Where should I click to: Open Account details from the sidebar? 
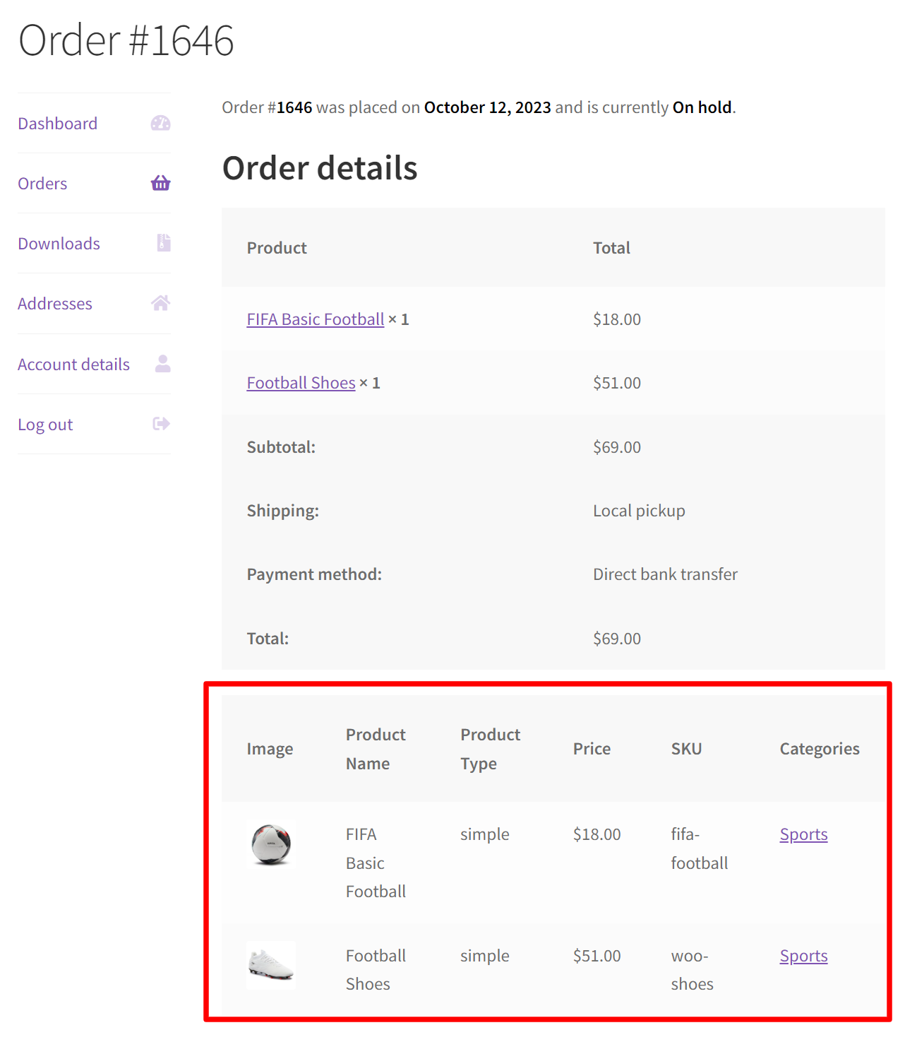(x=73, y=364)
